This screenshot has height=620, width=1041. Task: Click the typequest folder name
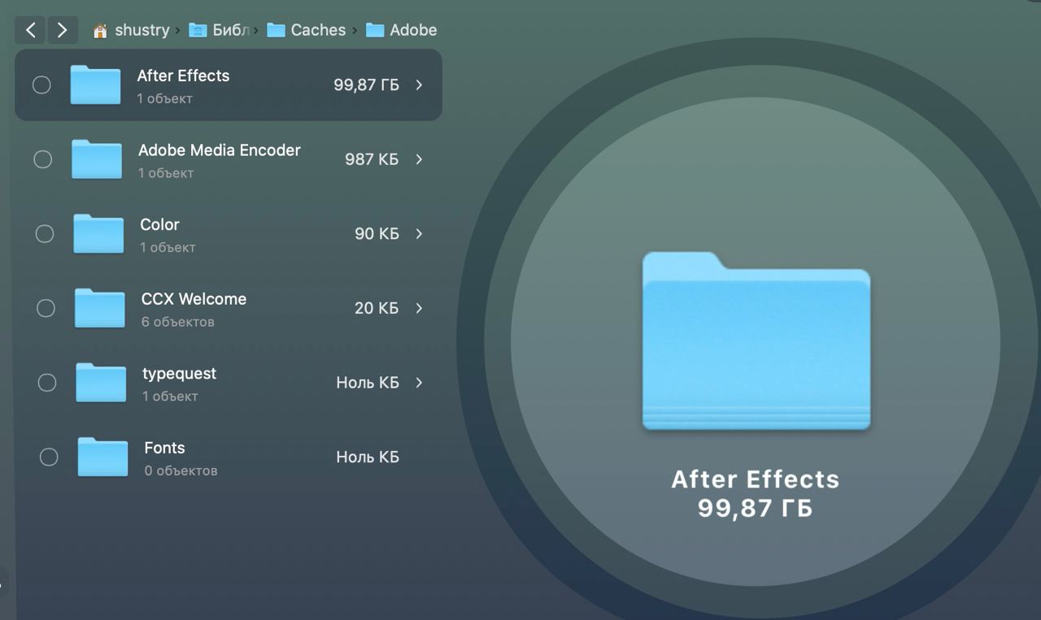pyautogui.click(x=179, y=374)
